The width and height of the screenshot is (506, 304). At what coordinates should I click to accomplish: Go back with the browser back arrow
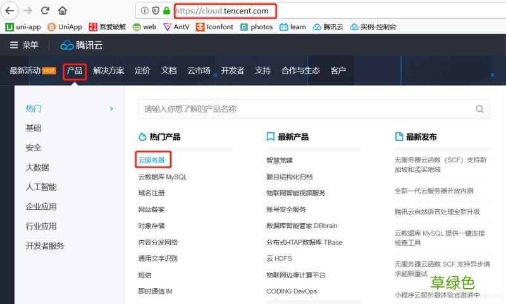[x=9, y=11]
